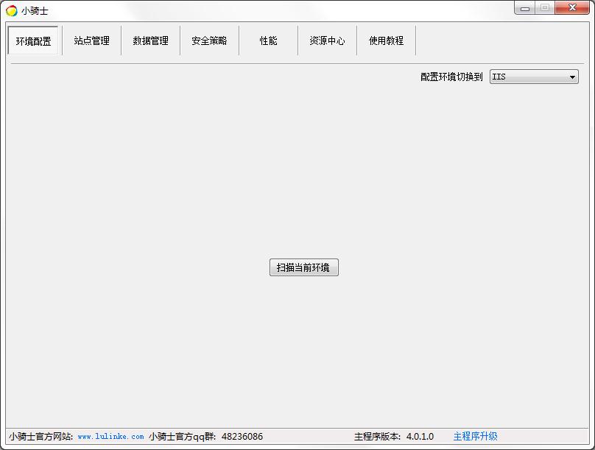Viewport: 595px width, 450px height.
Task: Minimize the 小骑士 window
Action: click(x=524, y=8)
